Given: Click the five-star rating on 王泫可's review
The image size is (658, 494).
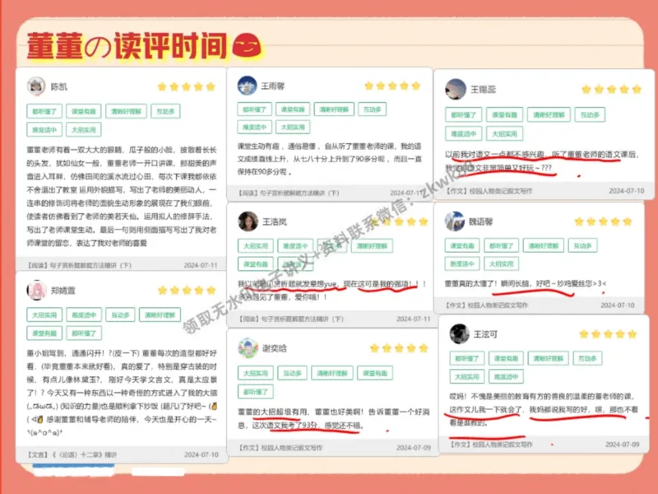Looking at the screenshot, I should pyautogui.click(x=608, y=334).
